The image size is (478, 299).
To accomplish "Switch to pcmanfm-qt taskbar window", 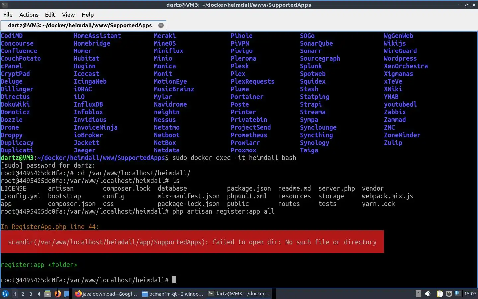I will [173, 294].
